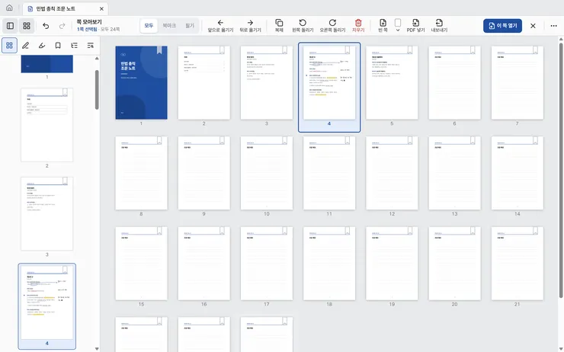This screenshot has height=352, width=564.
Task: Click 이 쪽 열기 button
Action: (x=502, y=26)
